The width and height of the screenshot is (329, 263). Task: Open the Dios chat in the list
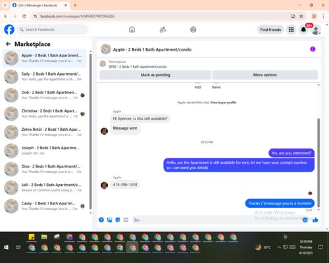point(44,169)
